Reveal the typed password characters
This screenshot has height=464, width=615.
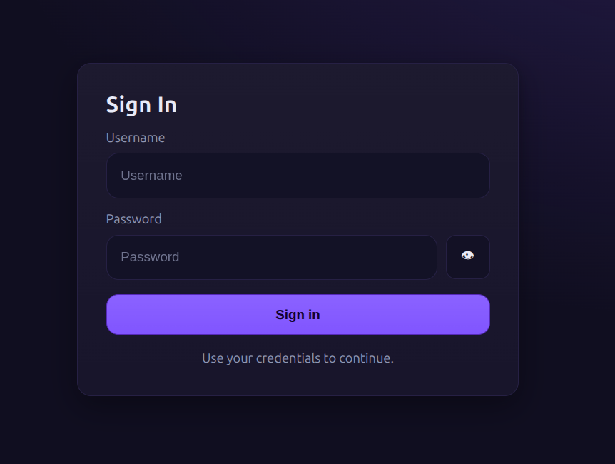(x=467, y=256)
